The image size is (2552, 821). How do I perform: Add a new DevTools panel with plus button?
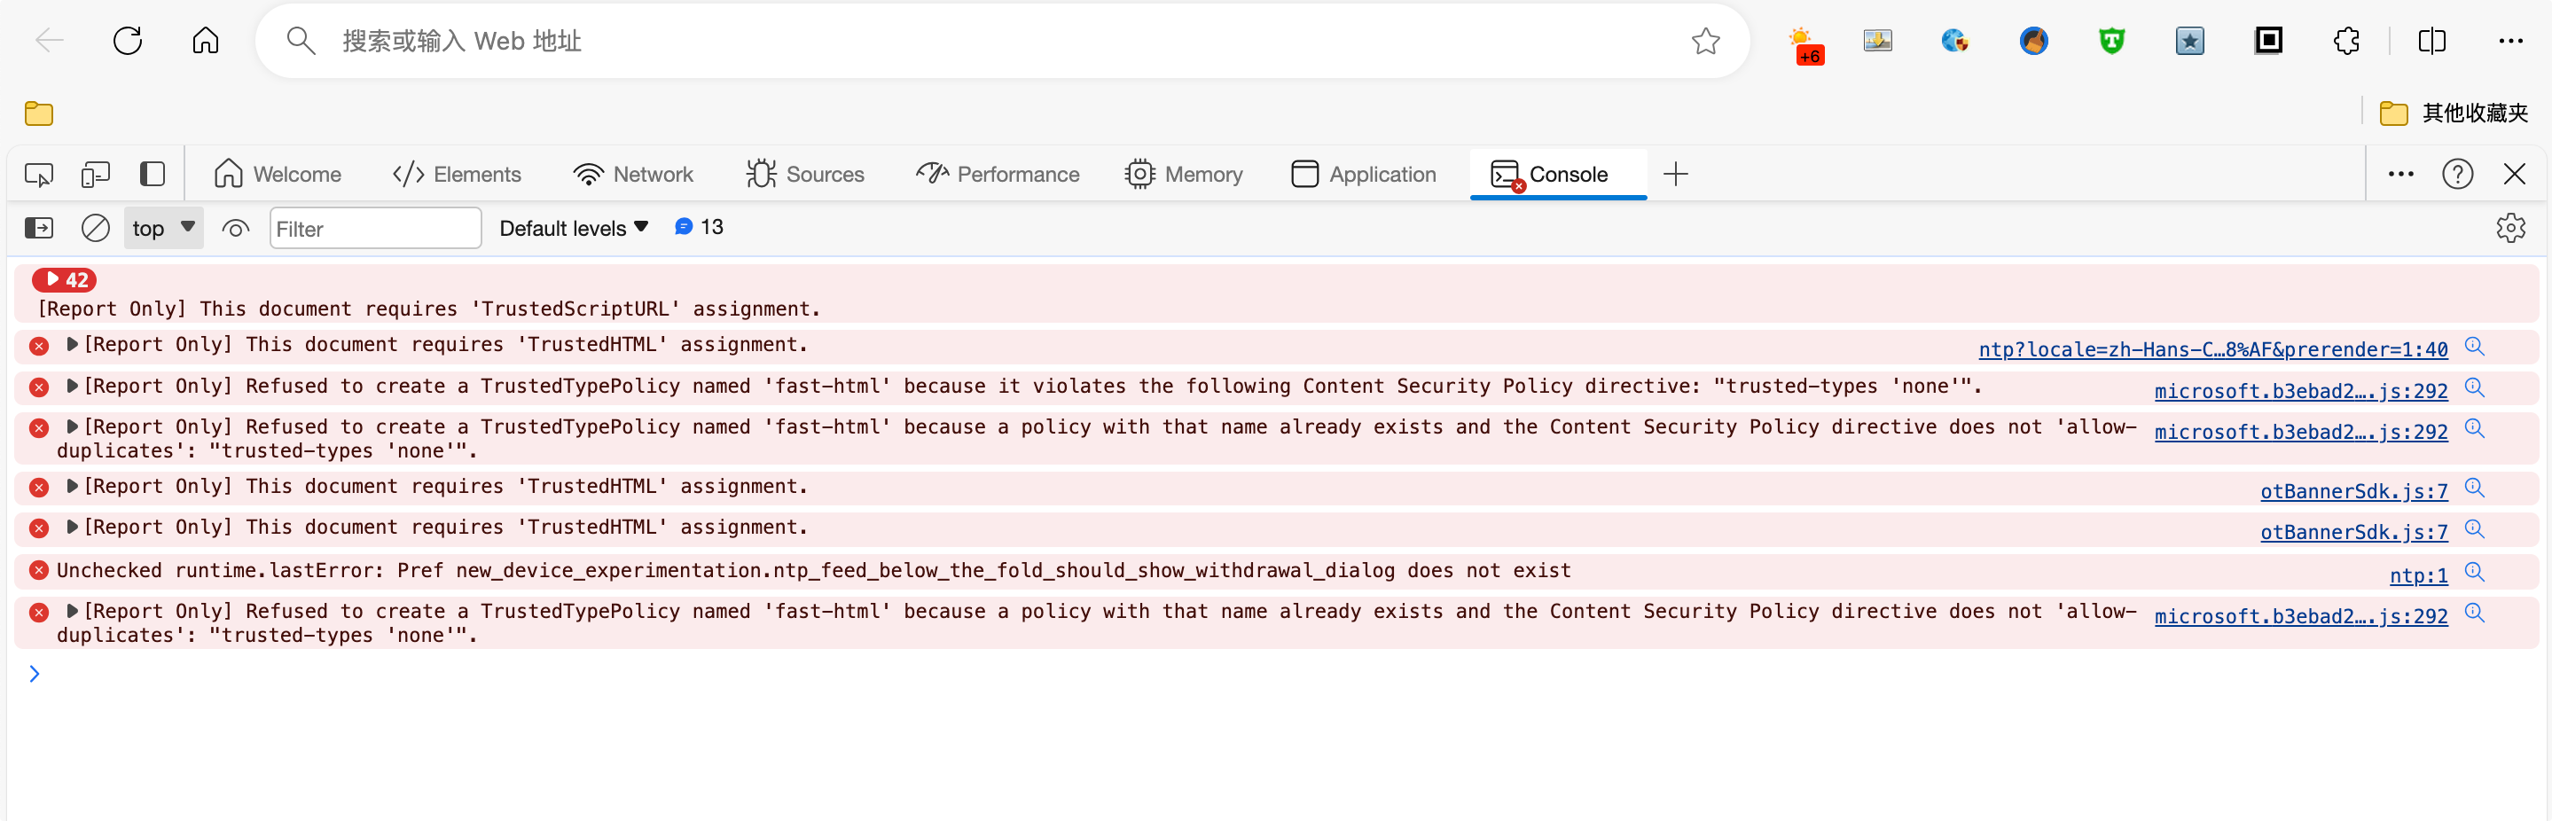pyautogui.click(x=1675, y=173)
